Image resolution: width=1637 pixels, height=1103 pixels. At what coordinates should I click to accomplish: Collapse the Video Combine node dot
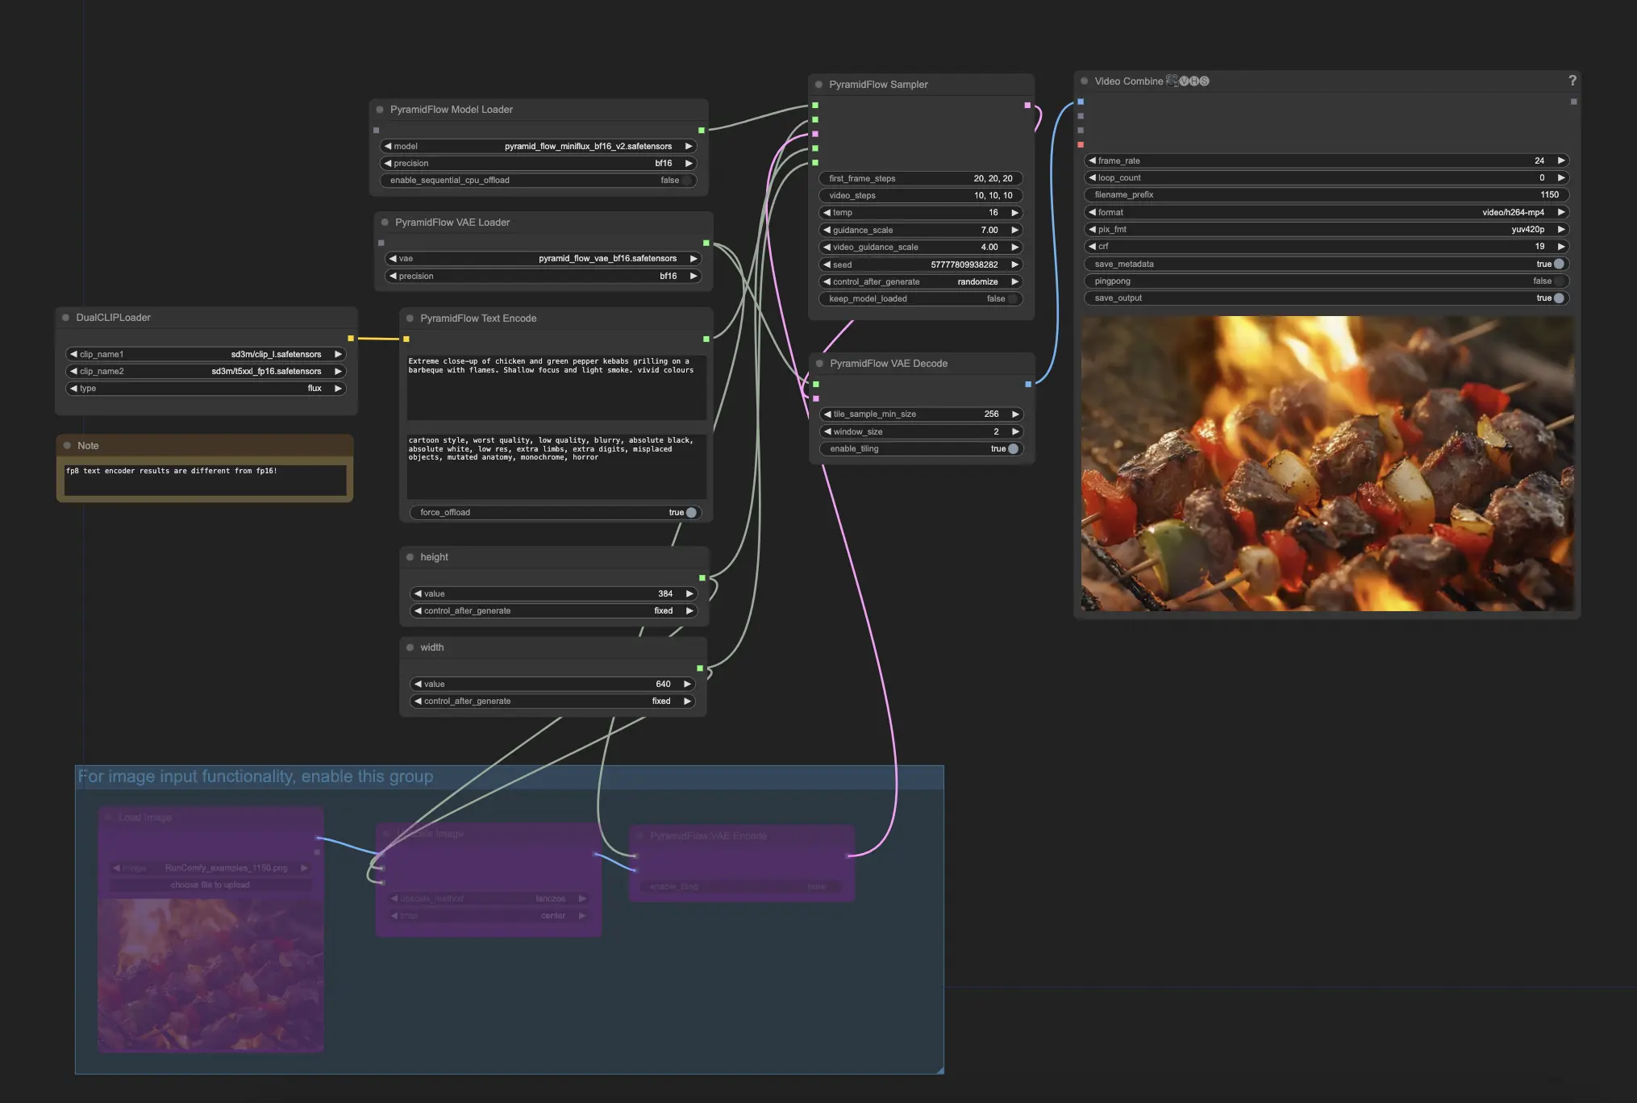point(1085,81)
